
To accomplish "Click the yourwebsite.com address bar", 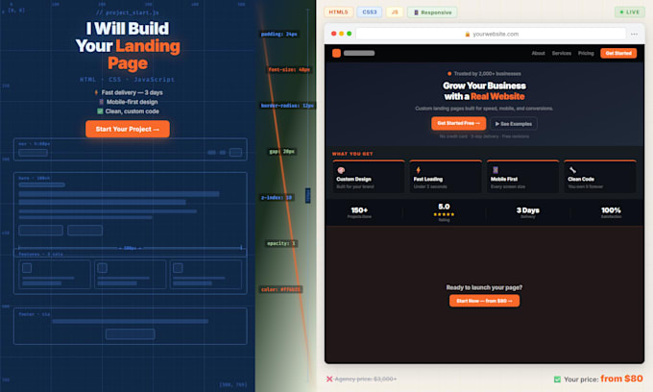I will (491, 34).
